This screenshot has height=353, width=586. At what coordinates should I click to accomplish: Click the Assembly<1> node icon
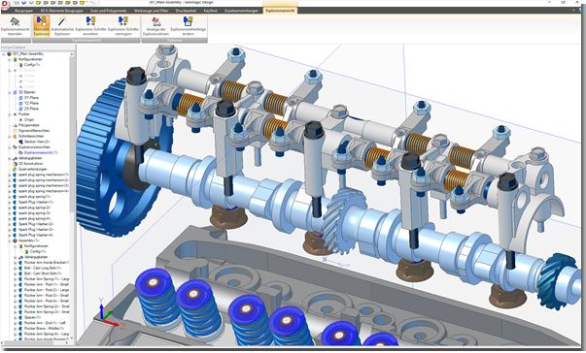[16, 241]
